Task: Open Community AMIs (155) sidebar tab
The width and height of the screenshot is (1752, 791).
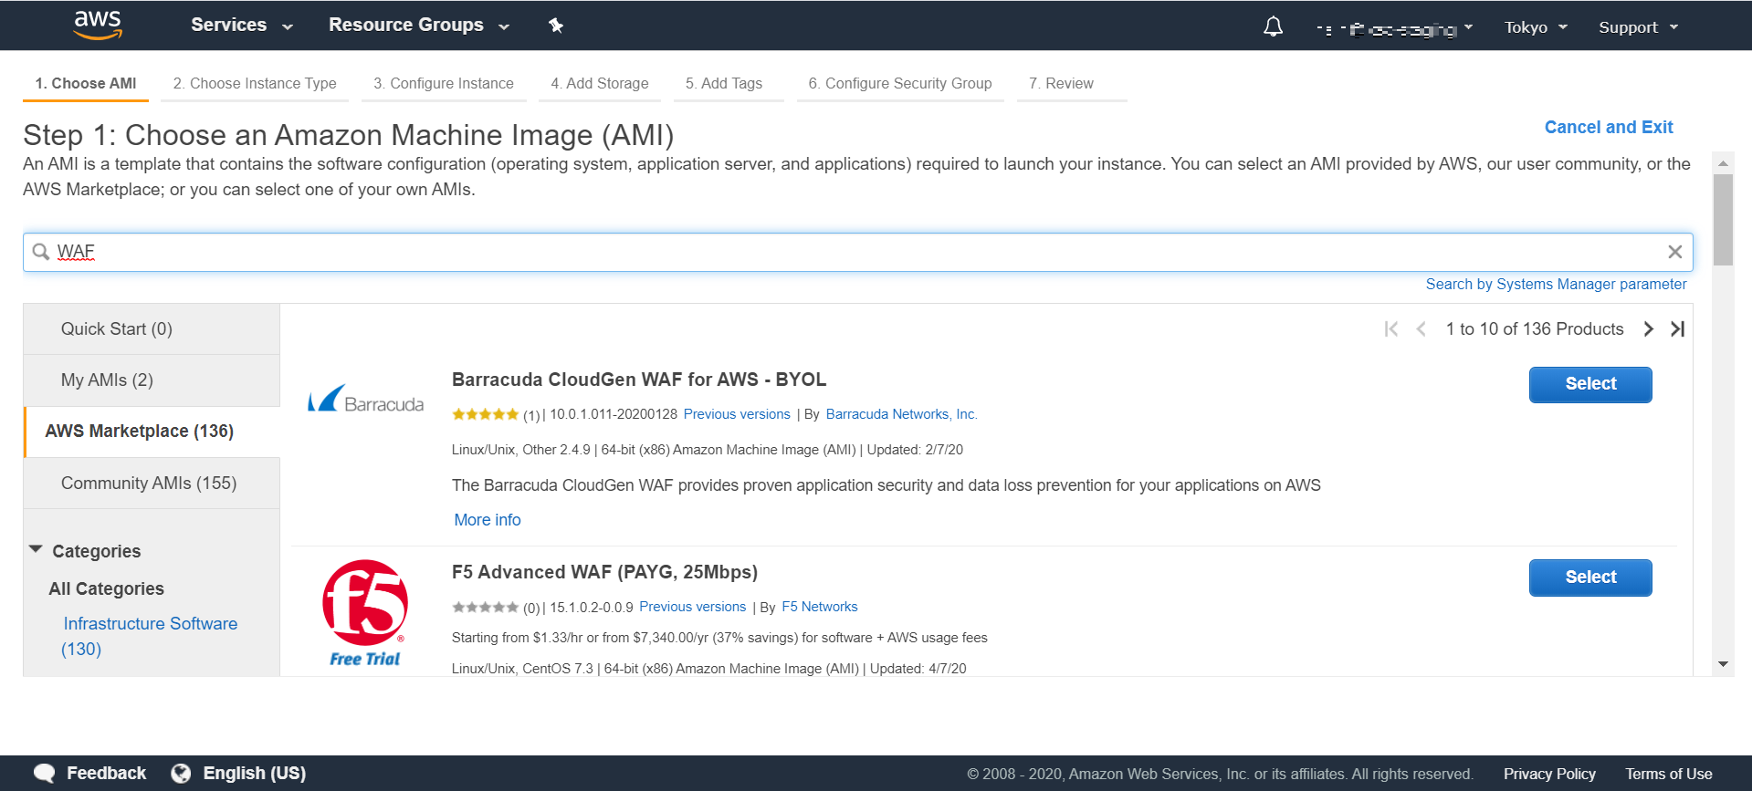Action: click(x=152, y=484)
